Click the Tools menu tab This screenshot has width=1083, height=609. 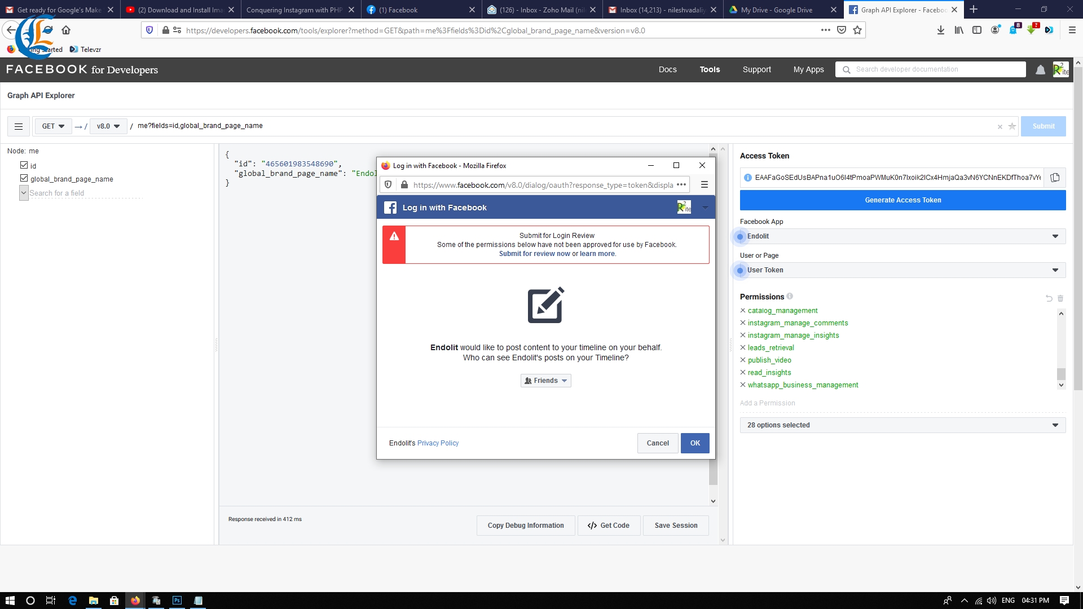coord(710,69)
